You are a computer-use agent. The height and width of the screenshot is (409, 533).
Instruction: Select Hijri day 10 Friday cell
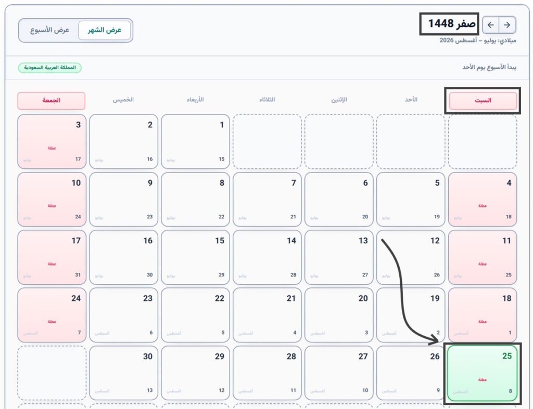[x=52, y=199]
